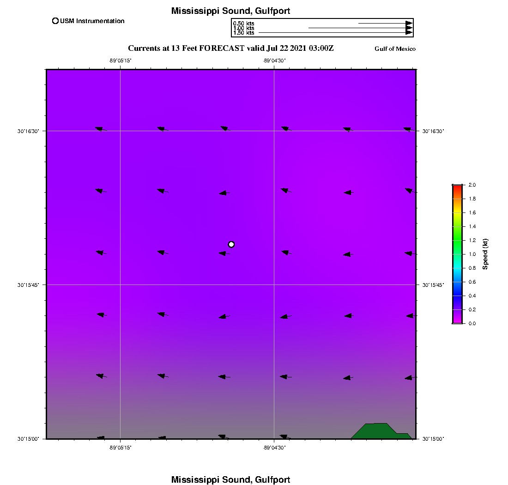
Task: Click the 0.50 kts scale arrowhead
Action: coord(409,23)
